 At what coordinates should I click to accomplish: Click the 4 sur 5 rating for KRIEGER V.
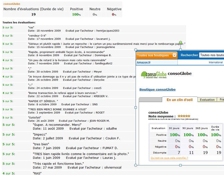pyautogui.click(x=8, y=93)
